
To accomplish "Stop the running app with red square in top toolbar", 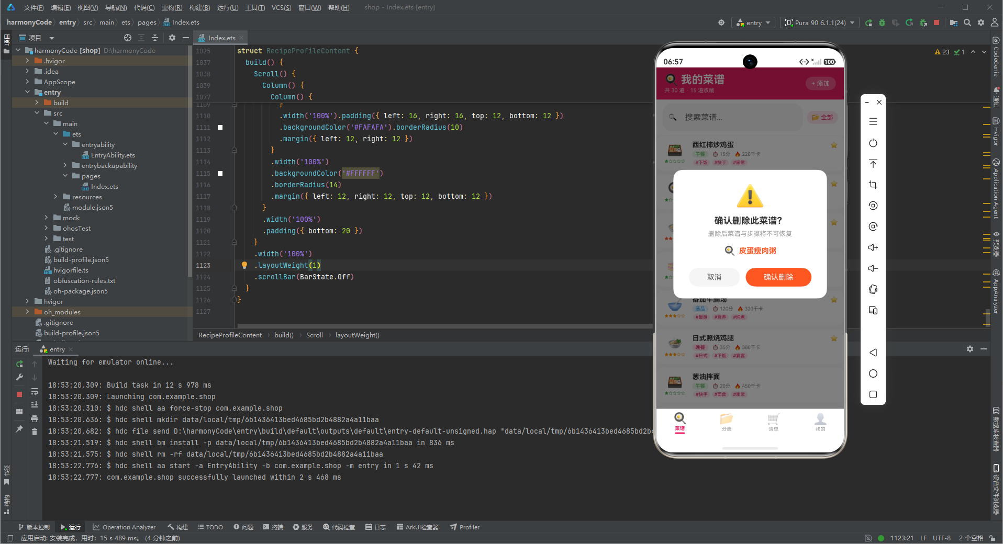I will click(x=937, y=22).
